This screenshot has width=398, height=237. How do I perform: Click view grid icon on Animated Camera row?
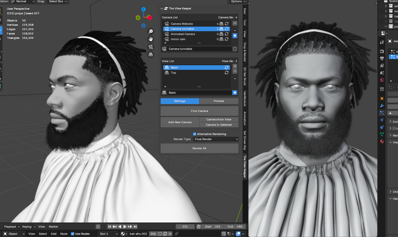(x=221, y=34)
